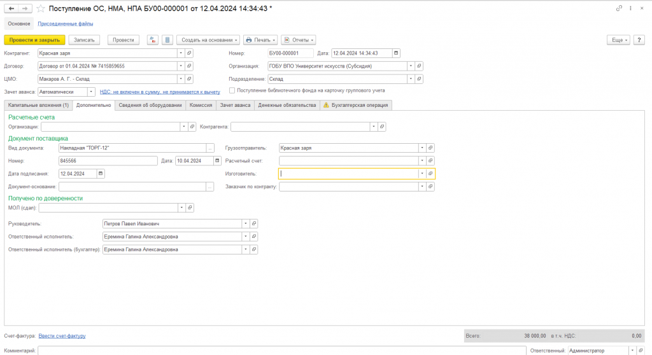Tick the Поступление библиотечного фонда checkbox
Viewport: 652px width, 355px height.
232,90
